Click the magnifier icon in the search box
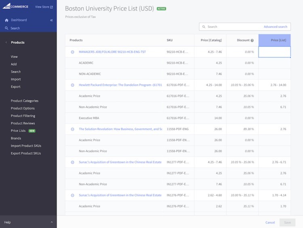Image resolution: width=303 pixels, height=228 pixels. click(x=204, y=27)
